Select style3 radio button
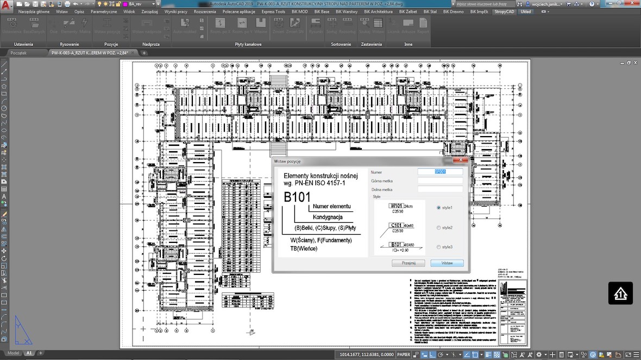The height and width of the screenshot is (360, 641). click(x=438, y=247)
